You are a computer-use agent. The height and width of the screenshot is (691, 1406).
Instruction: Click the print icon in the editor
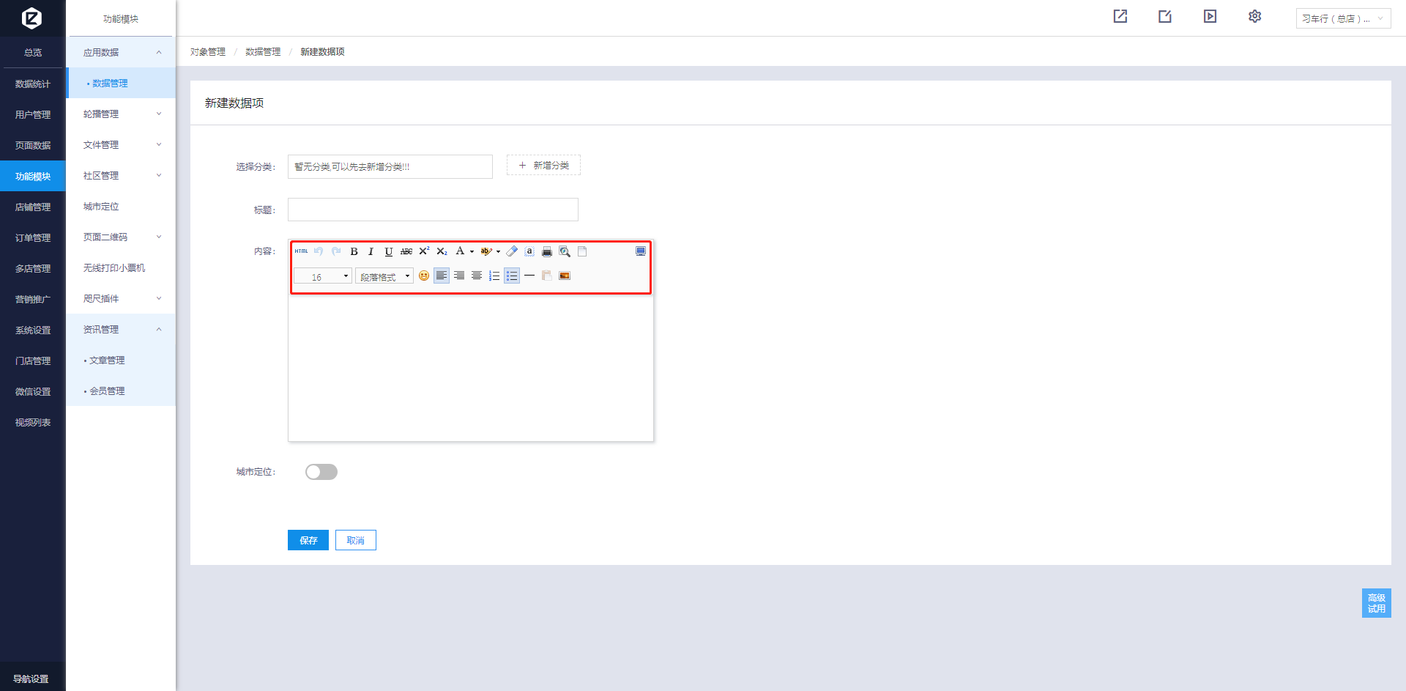(547, 251)
